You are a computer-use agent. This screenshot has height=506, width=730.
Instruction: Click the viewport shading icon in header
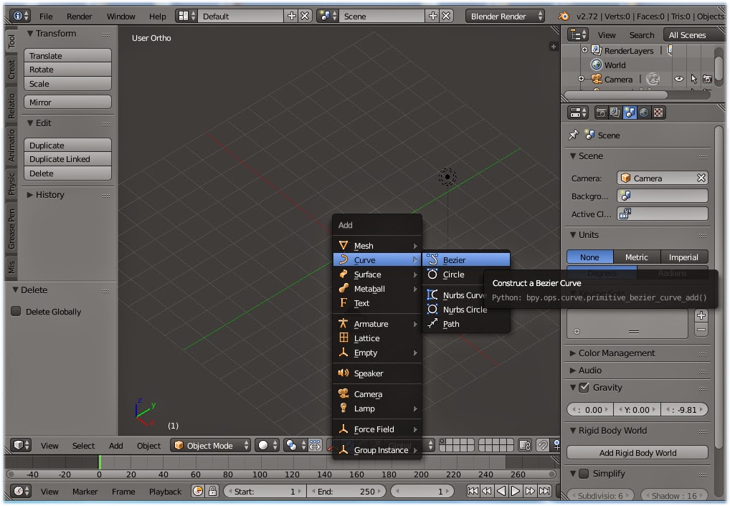[x=262, y=445]
